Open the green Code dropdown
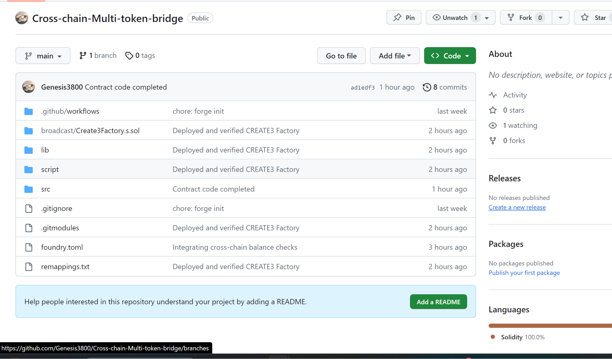Screen dimensions: 612x359 click(x=450, y=56)
